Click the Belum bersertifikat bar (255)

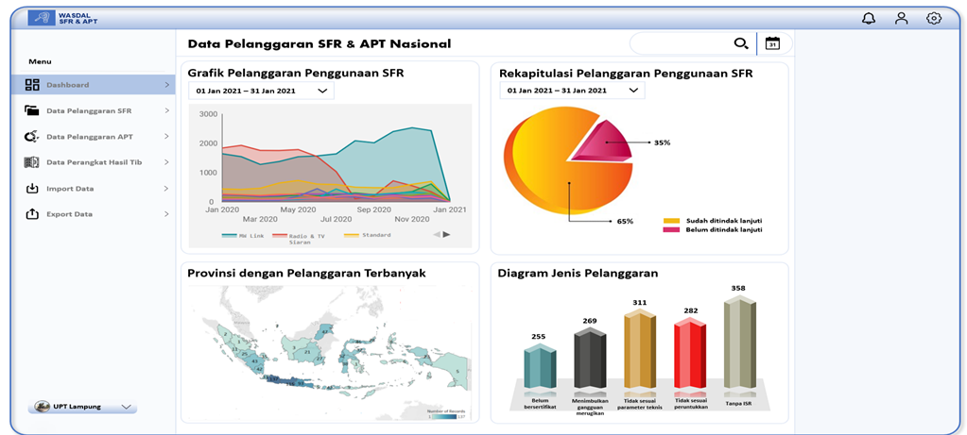(540, 366)
